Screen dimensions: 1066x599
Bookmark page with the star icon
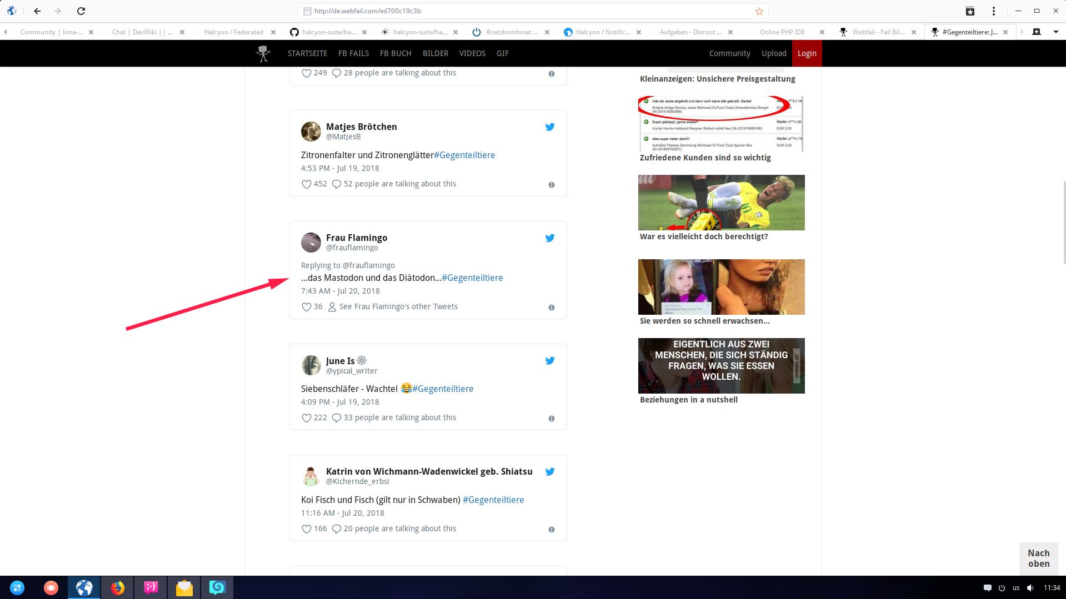point(759,11)
